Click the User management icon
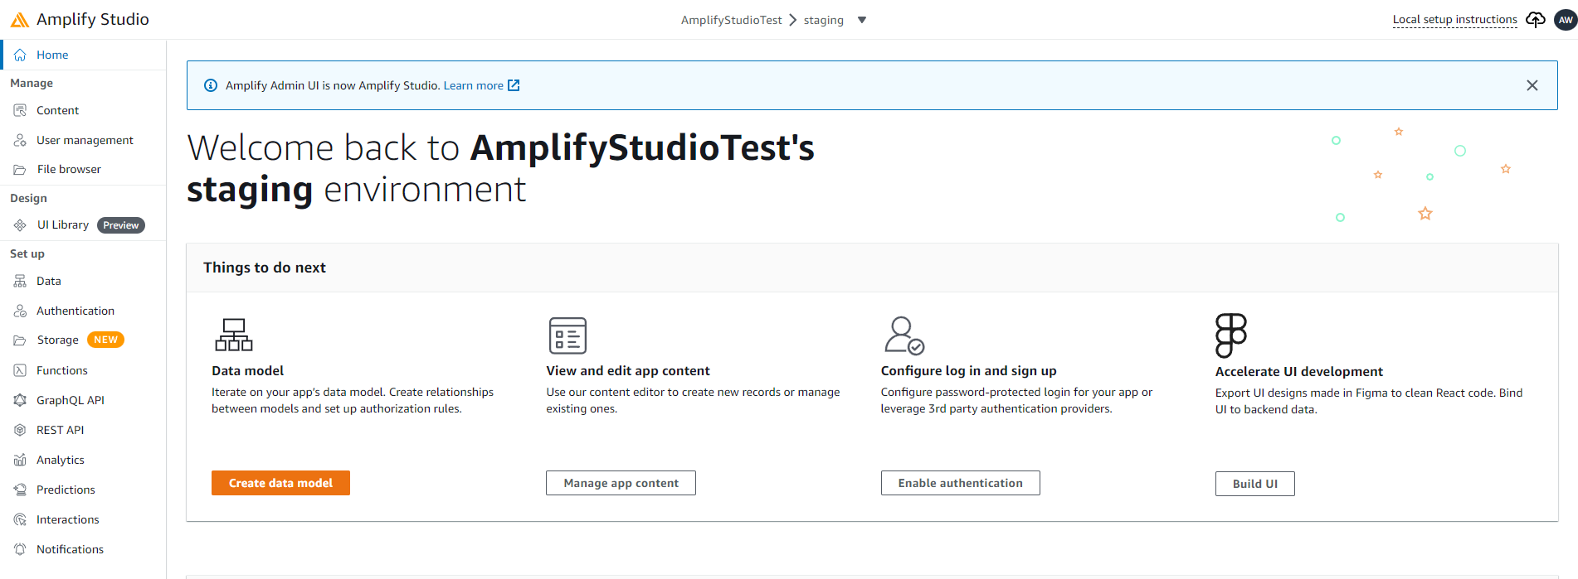The height and width of the screenshot is (579, 1578). point(20,140)
